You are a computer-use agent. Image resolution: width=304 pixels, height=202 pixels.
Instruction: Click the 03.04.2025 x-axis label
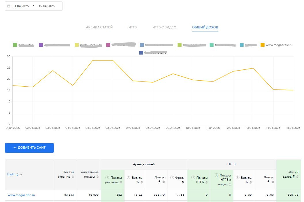pyautogui.click(x=53, y=128)
